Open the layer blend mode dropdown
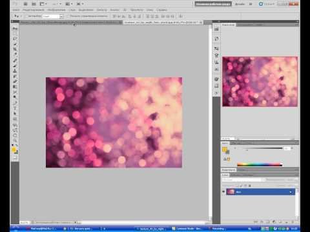The image size is (310, 232). coord(243,179)
